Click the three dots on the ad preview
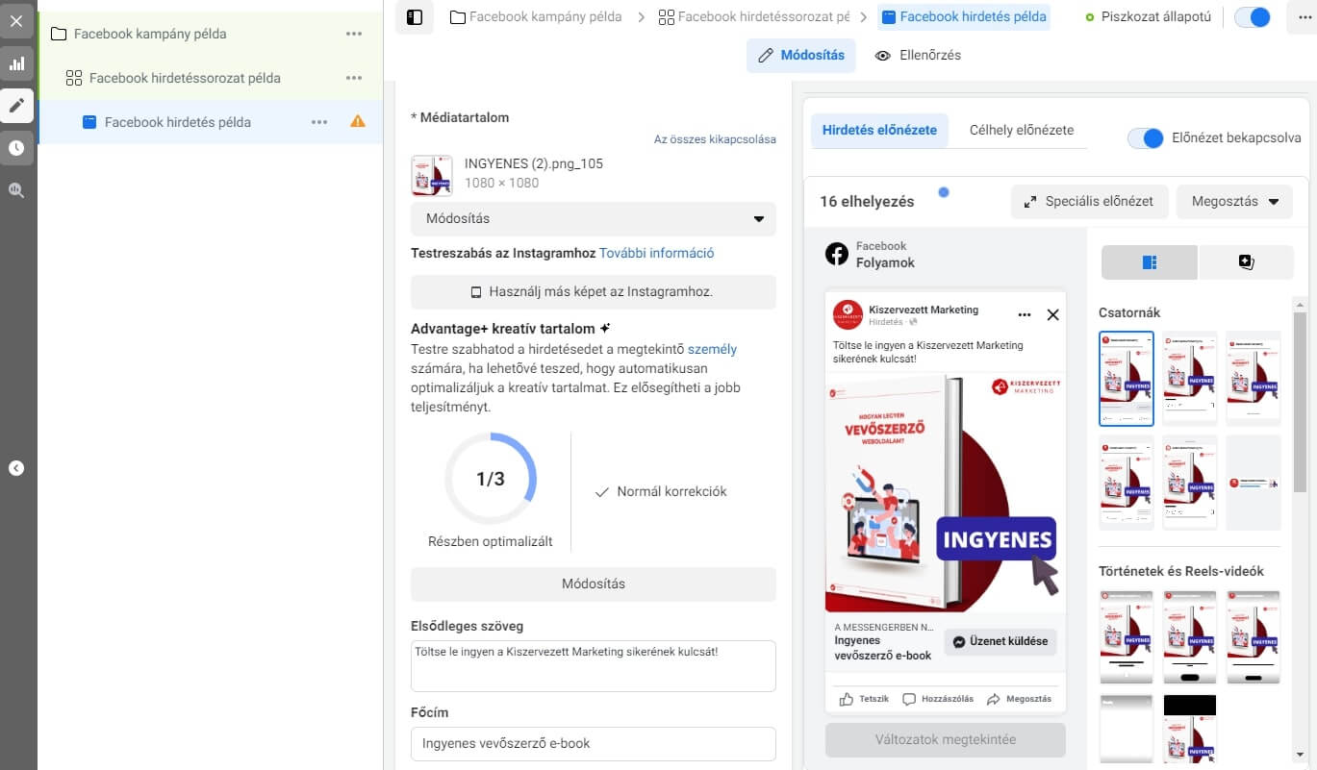1317x770 pixels. coord(1024,314)
